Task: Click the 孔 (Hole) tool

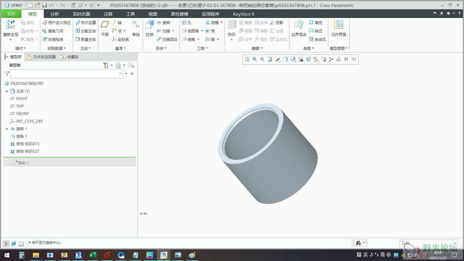Action: (187, 23)
